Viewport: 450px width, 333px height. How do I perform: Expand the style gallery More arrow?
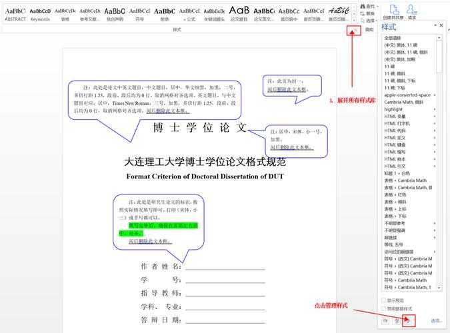pyautogui.click(x=354, y=20)
